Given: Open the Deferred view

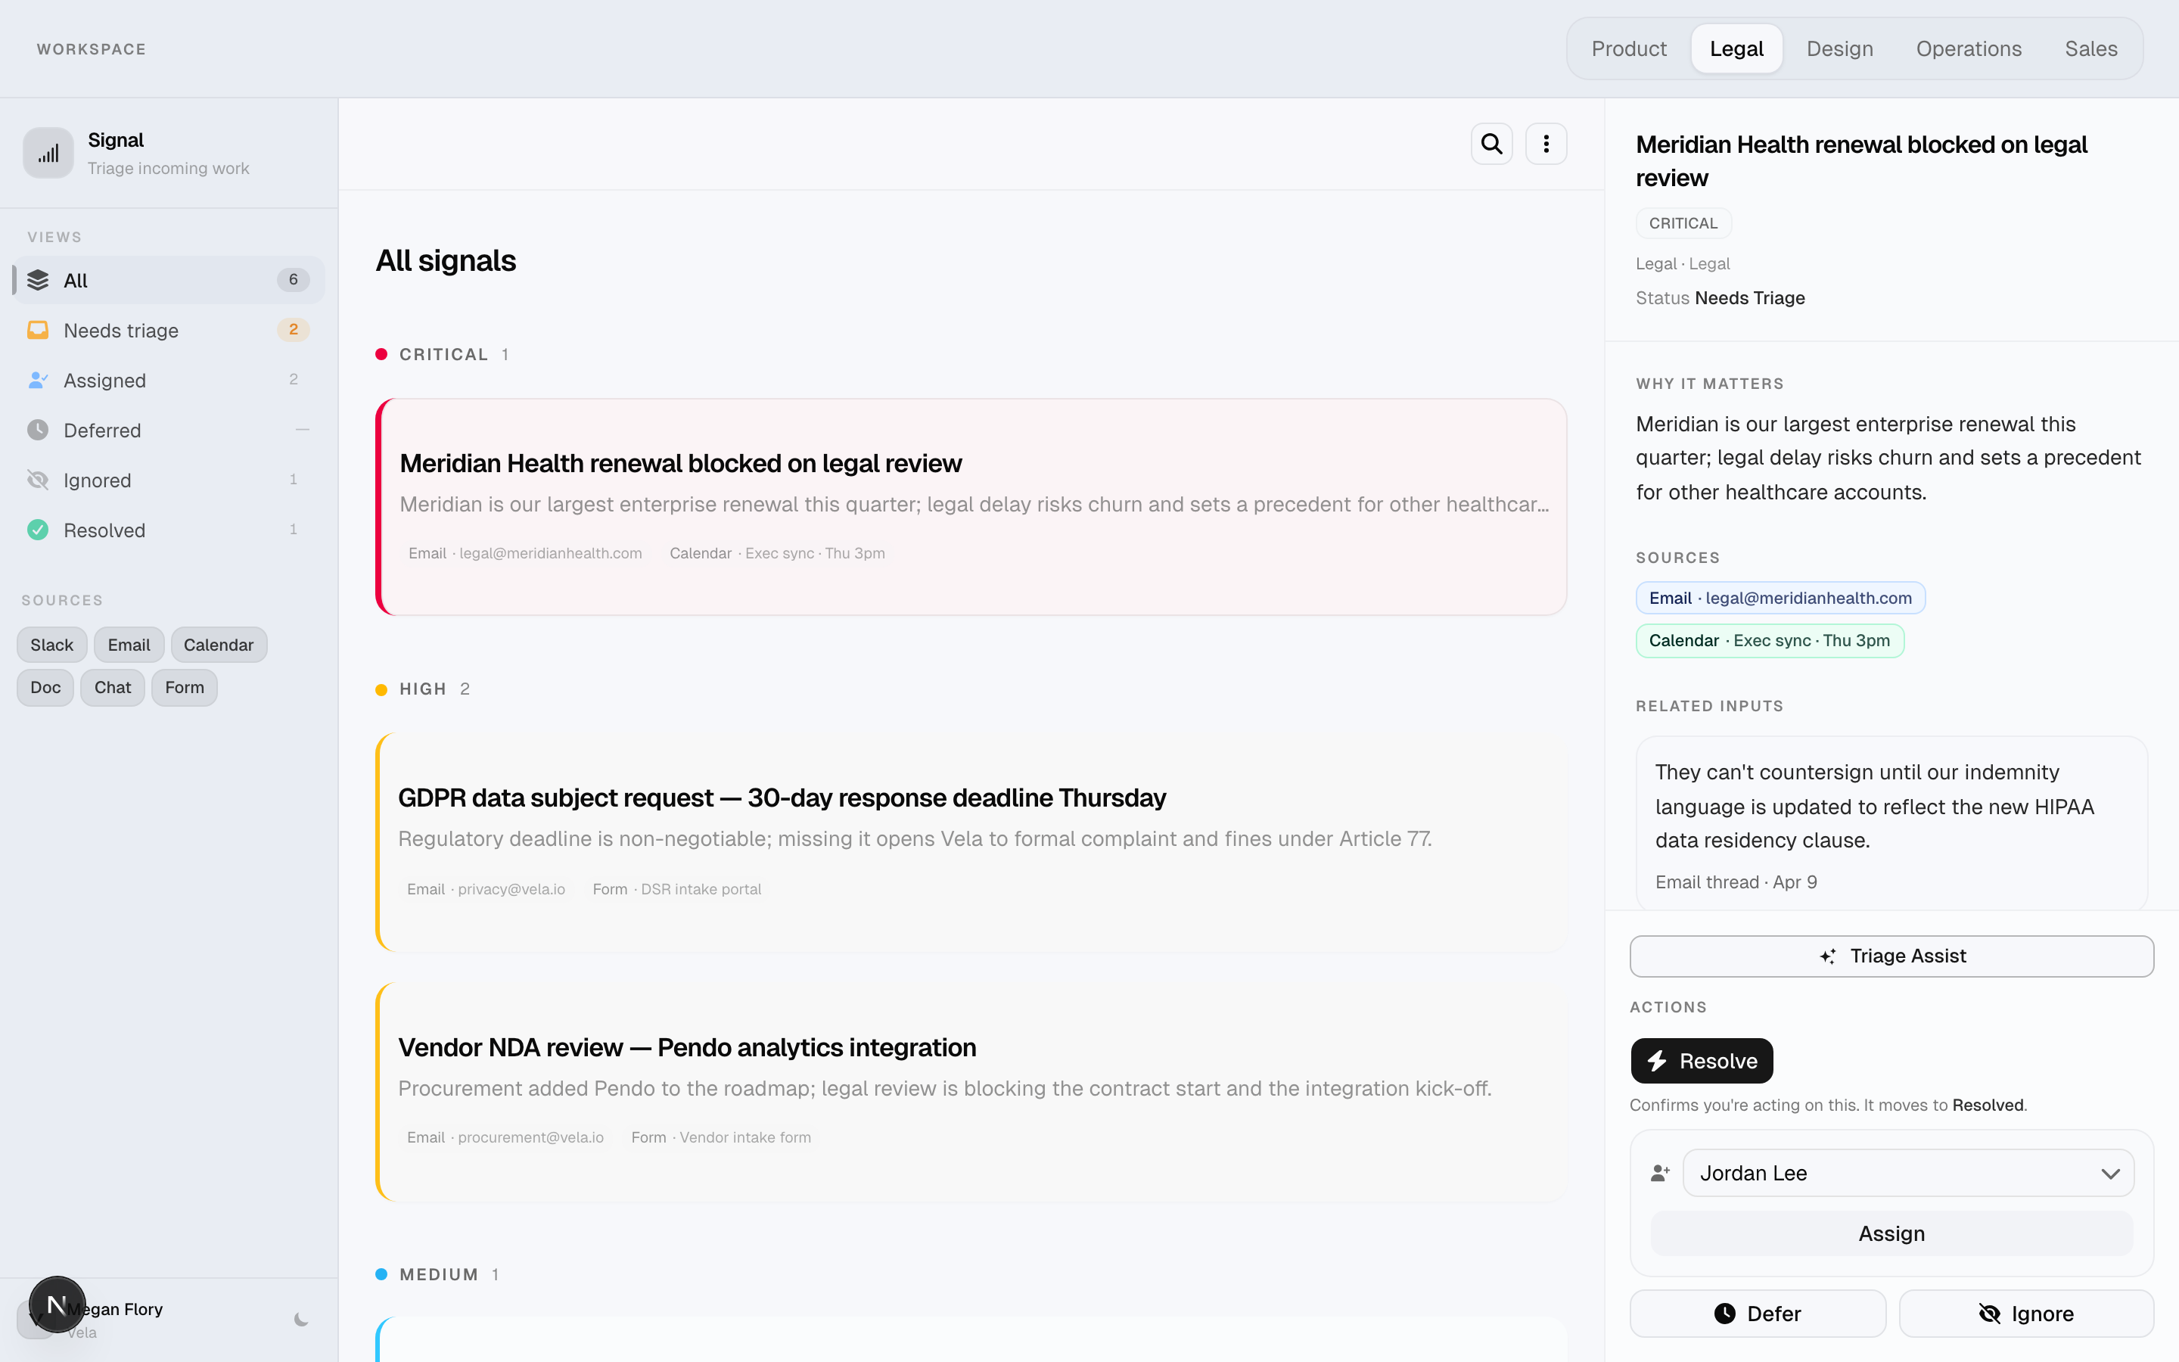Looking at the screenshot, I should pyautogui.click(x=169, y=430).
